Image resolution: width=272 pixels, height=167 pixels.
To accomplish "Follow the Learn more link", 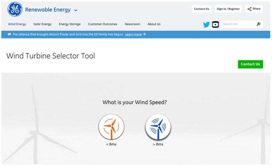I will (133, 34).
